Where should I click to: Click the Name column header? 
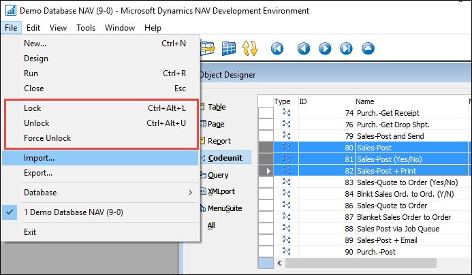pos(411,101)
